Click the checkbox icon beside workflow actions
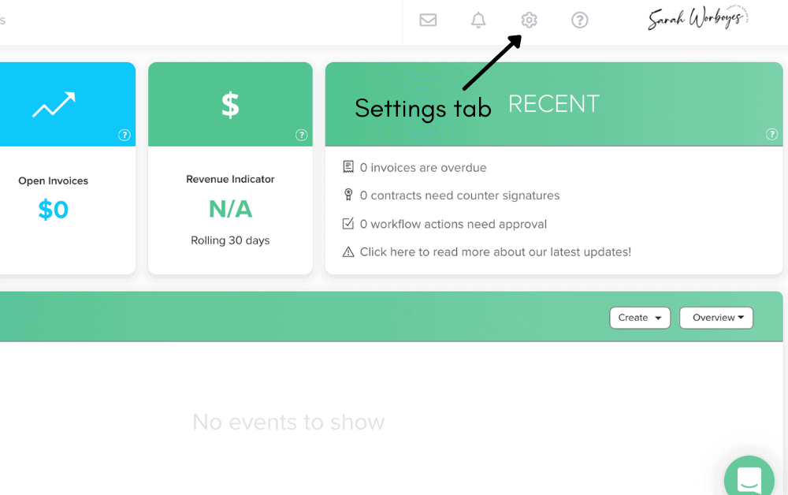This screenshot has height=495, width=788. (348, 224)
